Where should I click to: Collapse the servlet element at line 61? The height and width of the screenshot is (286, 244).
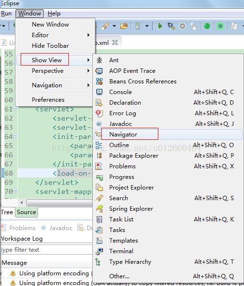[x=15, y=109]
